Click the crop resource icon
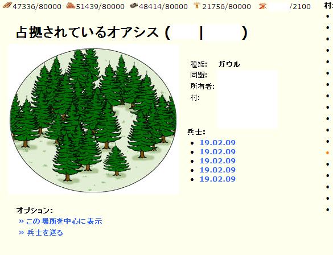The width and height of the screenshot is (333, 255). click(197, 6)
